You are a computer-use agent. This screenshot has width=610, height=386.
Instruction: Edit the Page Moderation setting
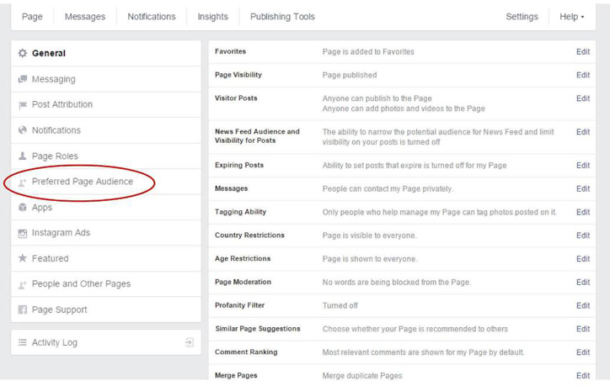coord(583,282)
